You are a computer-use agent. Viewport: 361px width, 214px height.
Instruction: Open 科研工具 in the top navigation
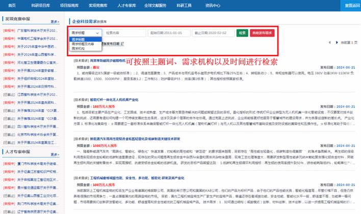184,6
